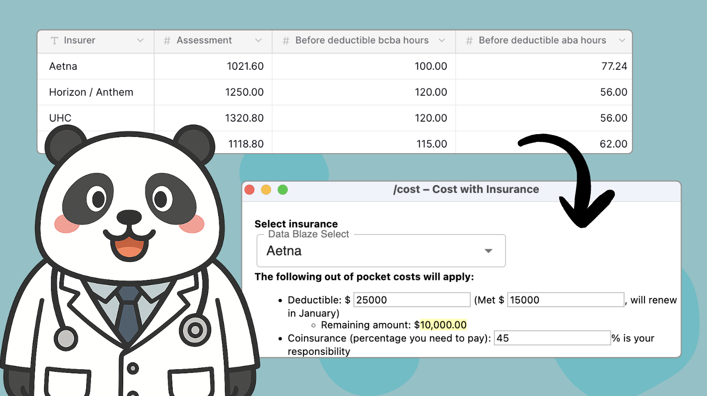
Task: Click the highlighted remaining amount 10,000.00
Action: click(443, 325)
